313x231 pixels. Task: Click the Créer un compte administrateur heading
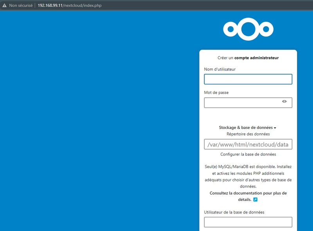click(248, 58)
